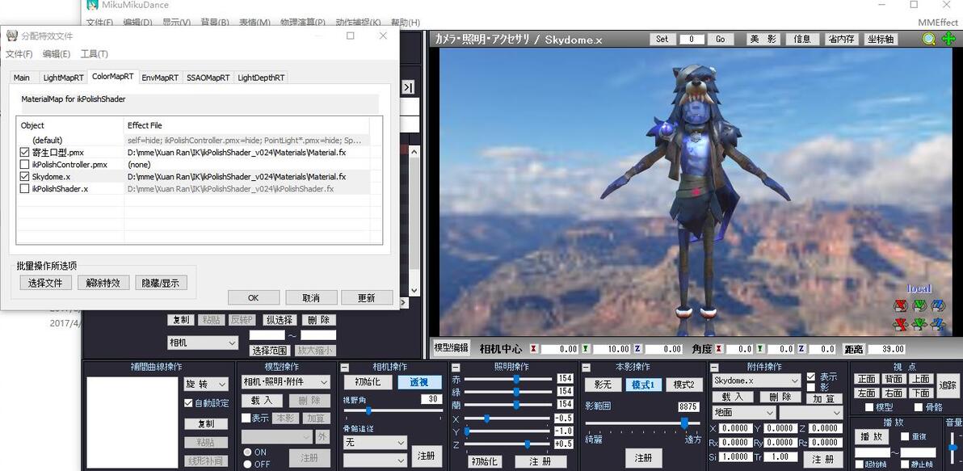Click the red X rotation axis icon

tap(901, 305)
